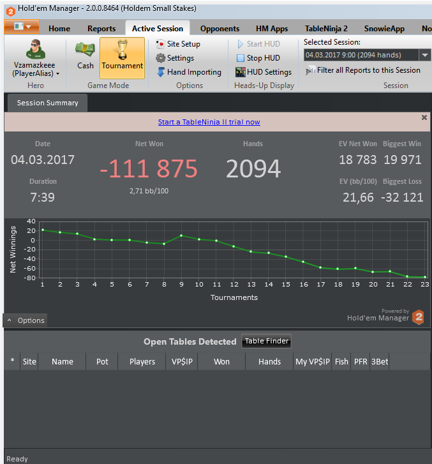Click the Hands value 2094
The height and width of the screenshot is (464, 432).
click(253, 168)
